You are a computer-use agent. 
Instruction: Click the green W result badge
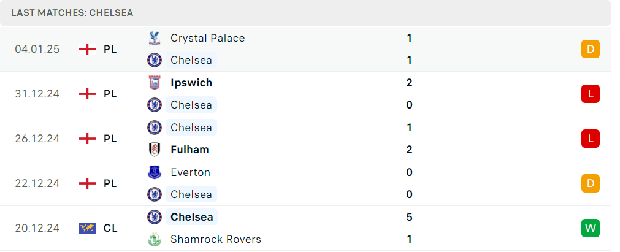click(591, 228)
